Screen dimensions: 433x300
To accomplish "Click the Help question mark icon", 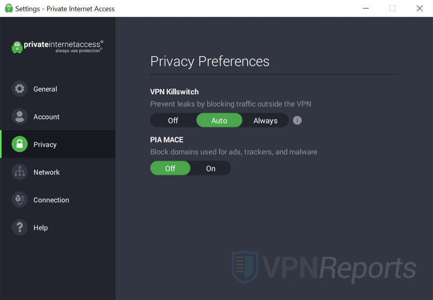I will 19,227.
